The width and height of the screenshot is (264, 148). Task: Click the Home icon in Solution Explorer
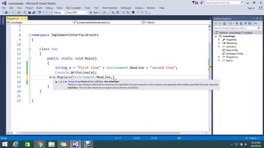point(224,23)
